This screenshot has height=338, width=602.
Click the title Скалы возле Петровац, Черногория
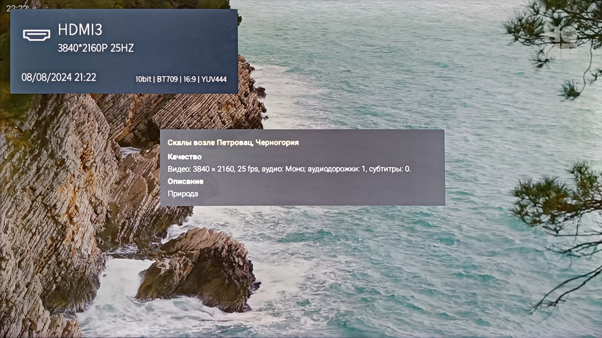[233, 143]
